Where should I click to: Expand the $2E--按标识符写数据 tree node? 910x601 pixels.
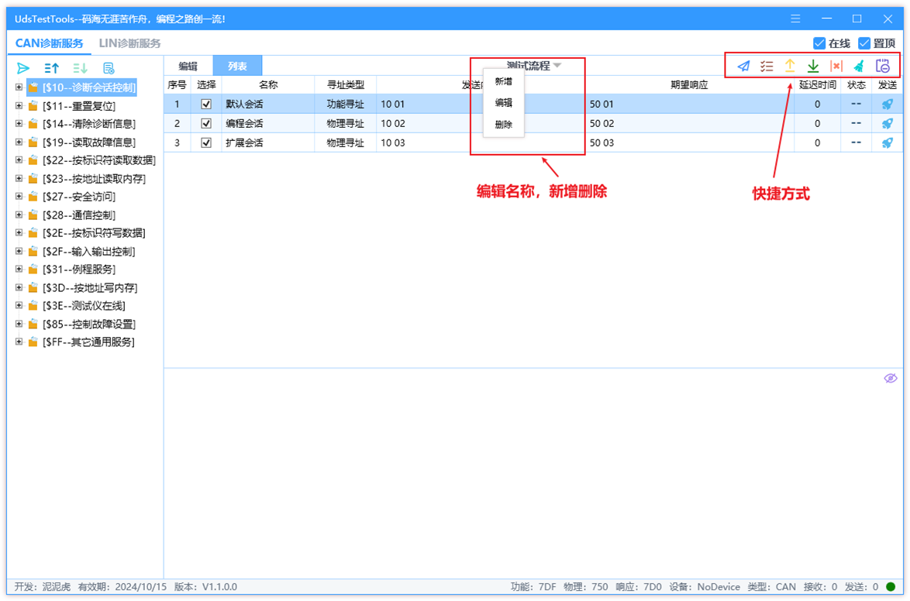[19, 232]
